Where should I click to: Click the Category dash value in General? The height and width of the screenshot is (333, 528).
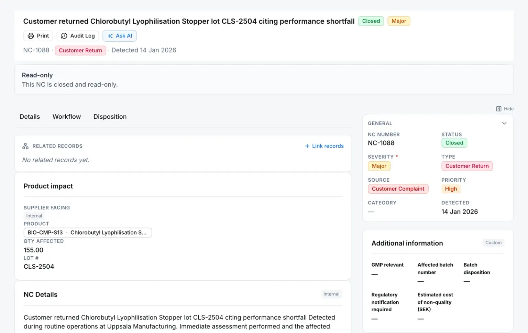point(371,212)
